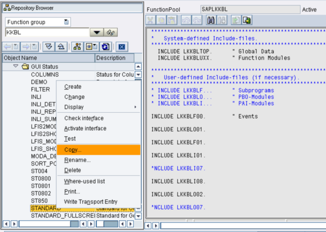326x232 pixels.
Task: Click the Refresh object list icon
Action: (106, 47)
